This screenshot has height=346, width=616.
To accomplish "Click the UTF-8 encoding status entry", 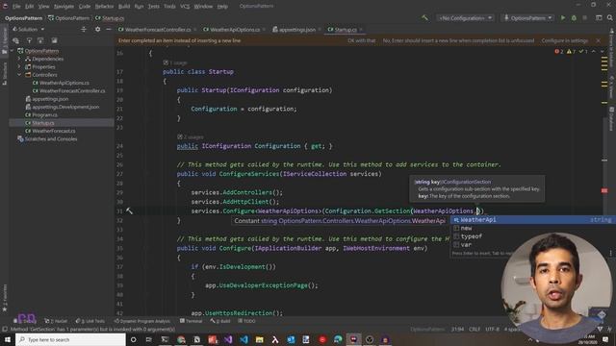I will (492, 329).
